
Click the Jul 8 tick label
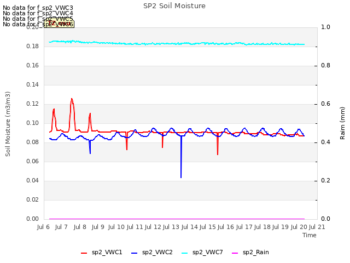tap(80, 227)
